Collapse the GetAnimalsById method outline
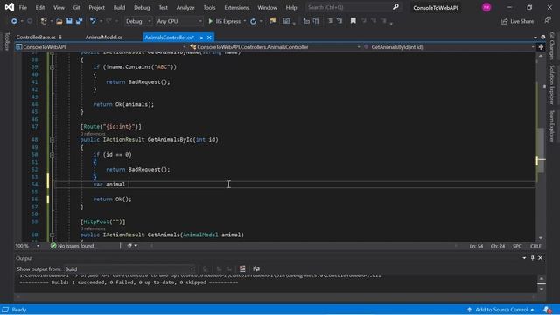This screenshot has height=315, width=560. point(52,140)
